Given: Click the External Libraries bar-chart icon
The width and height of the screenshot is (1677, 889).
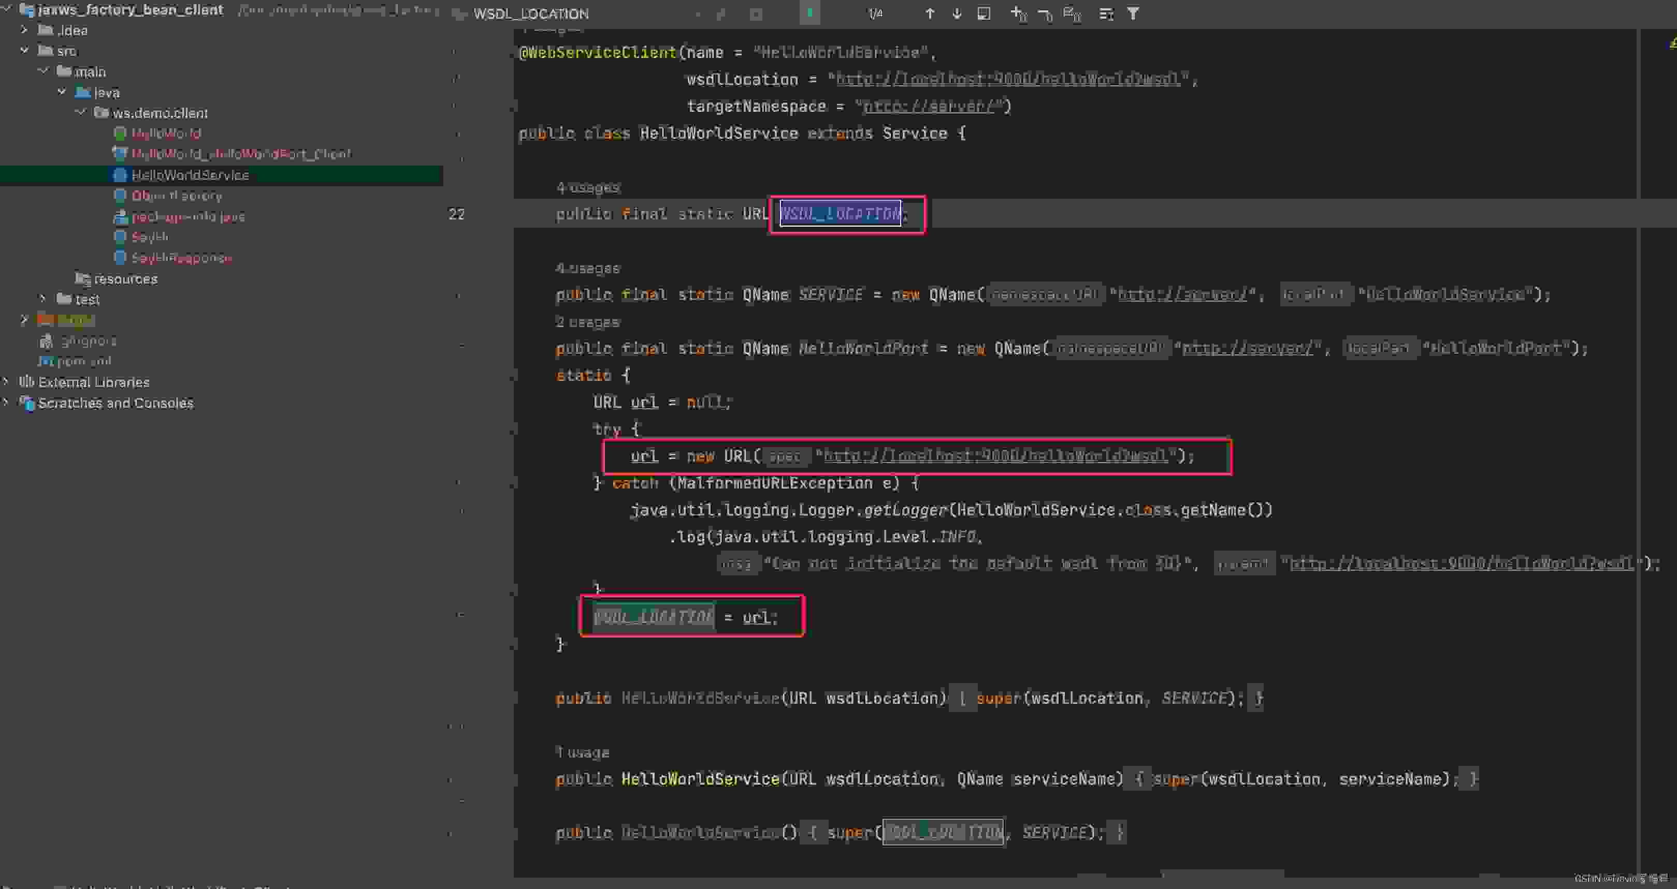Looking at the screenshot, I should coord(26,381).
